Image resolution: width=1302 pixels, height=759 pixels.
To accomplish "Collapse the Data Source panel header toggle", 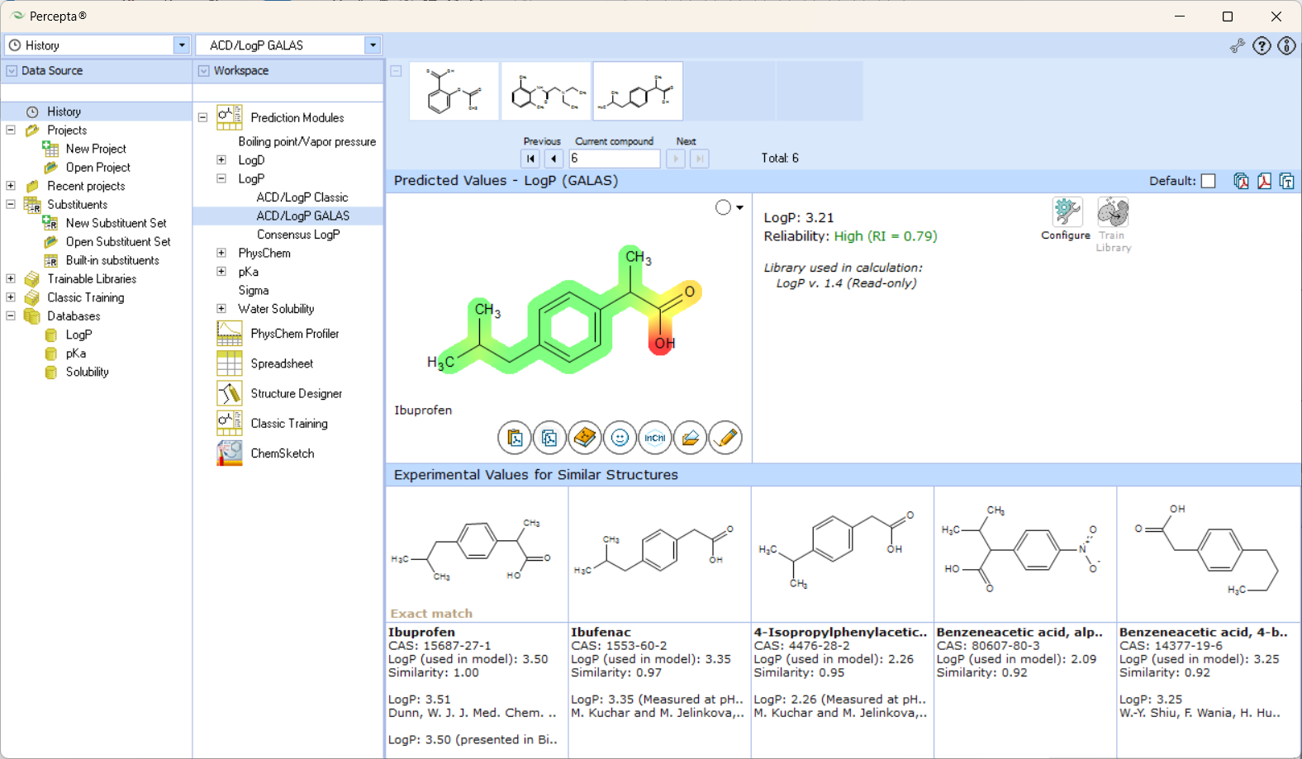I will pyautogui.click(x=12, y=71).
